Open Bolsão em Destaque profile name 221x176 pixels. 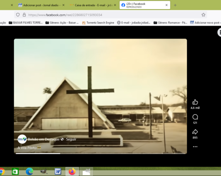(x=43, y=140)
